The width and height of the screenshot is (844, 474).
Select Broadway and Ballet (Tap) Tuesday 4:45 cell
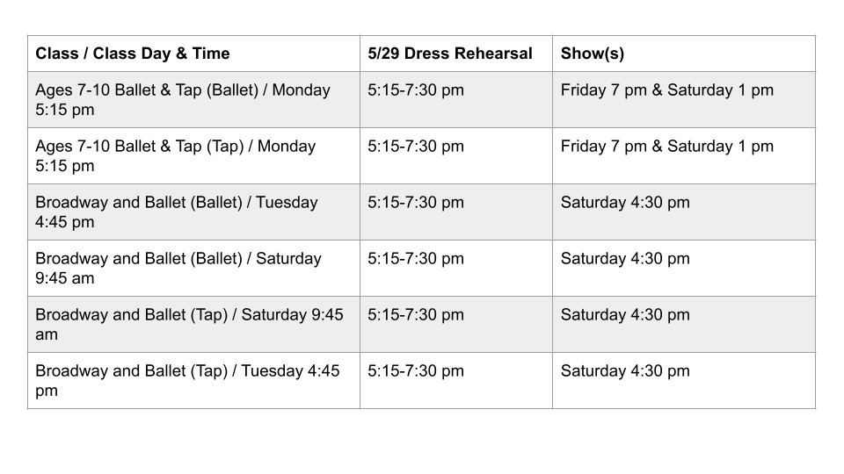point(193,380)
